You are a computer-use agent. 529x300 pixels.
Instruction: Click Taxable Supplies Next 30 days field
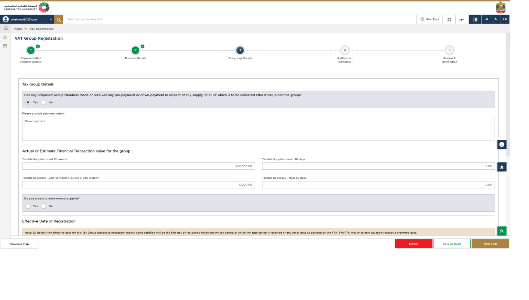(378, 166)
